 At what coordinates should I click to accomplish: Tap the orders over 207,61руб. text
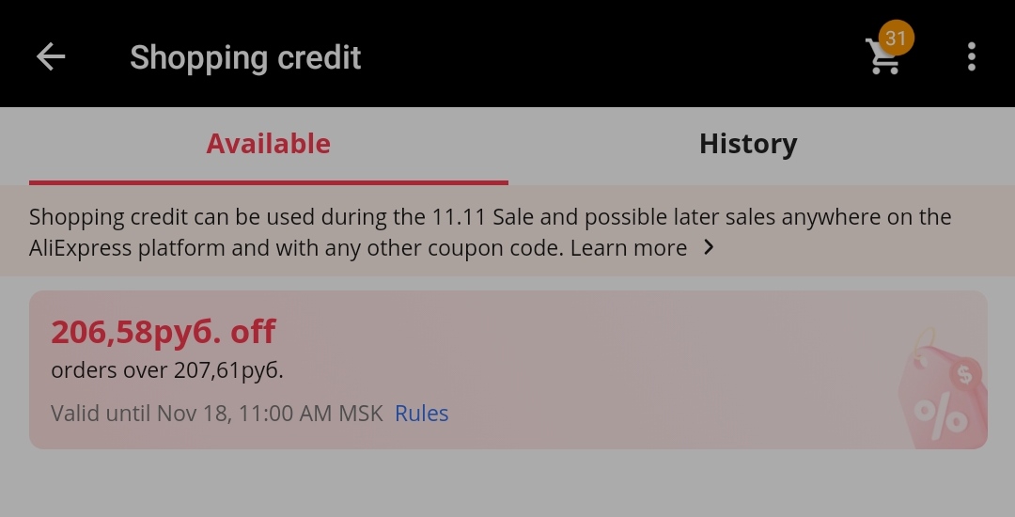(167, 370)
